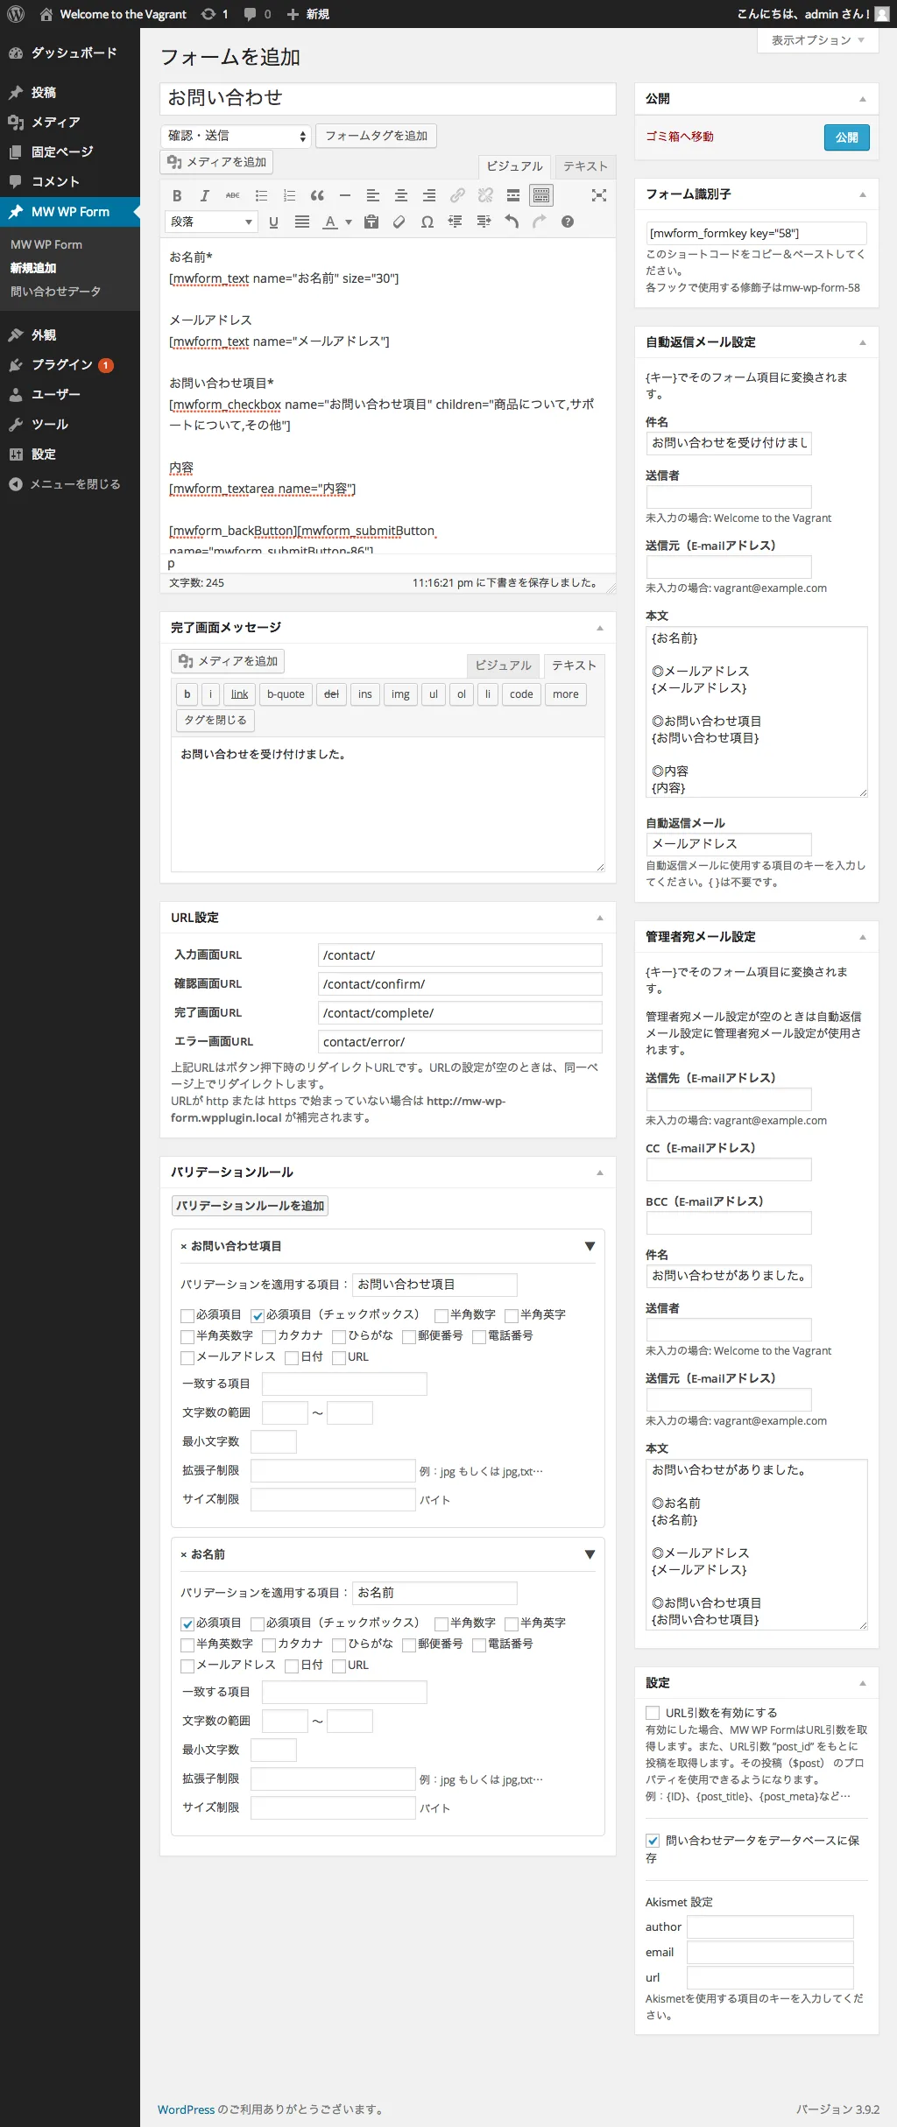Click b-quote quicktag button
Viewport: 897px width, 2127px height.
[x=286, y=694]
